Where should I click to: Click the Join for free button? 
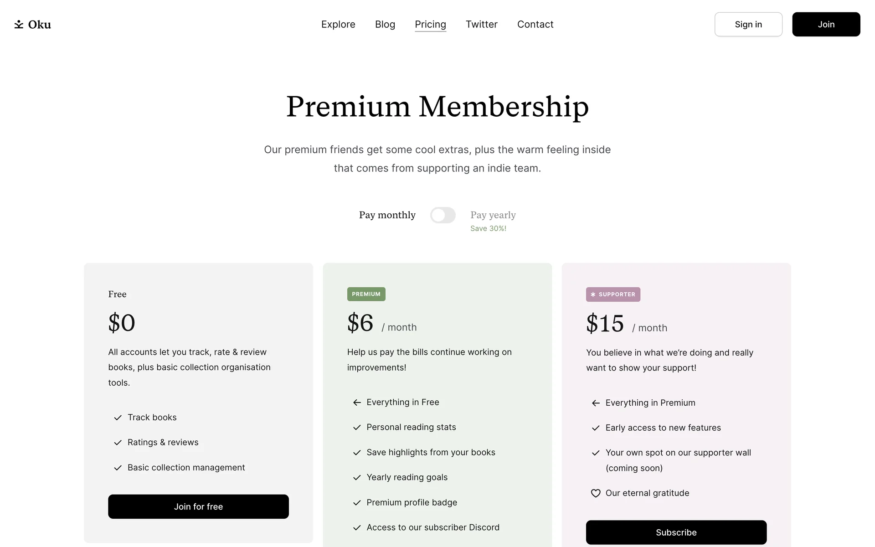click(x=198, y=506)
